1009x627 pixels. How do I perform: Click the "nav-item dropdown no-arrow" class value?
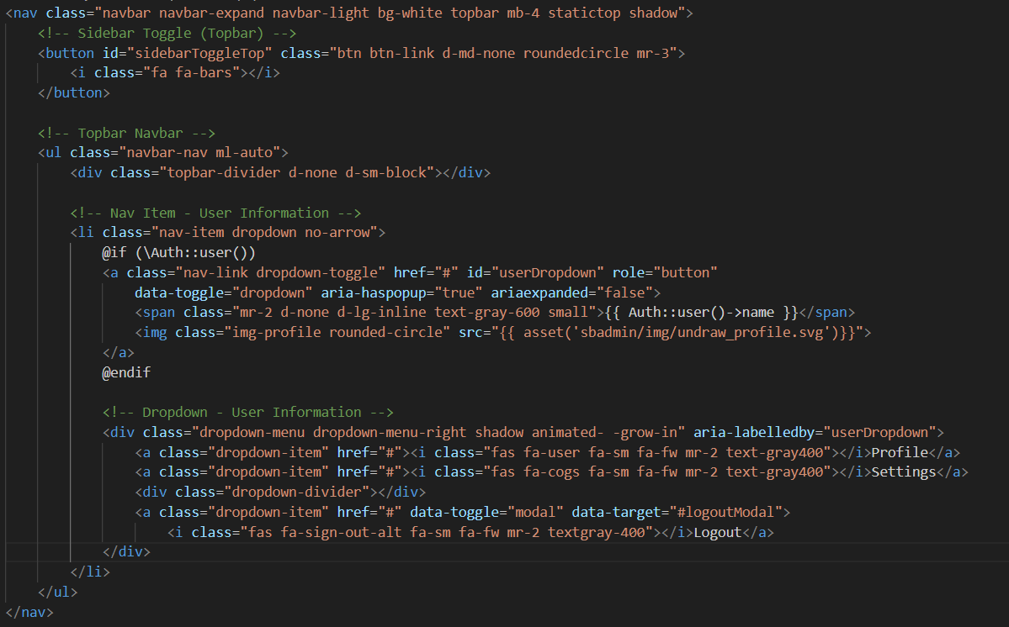pos(264,233)
